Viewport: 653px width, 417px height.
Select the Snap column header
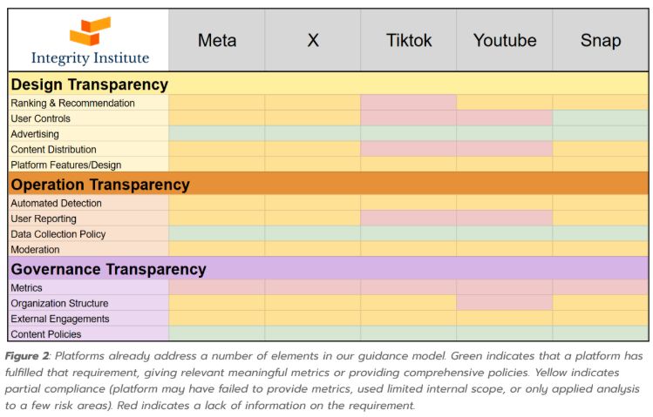tap(601, 40)
